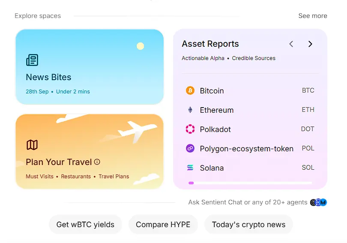Screen dimensions: 347x243
Task: Open the News Bites card
Action: [x=90, y=66]
